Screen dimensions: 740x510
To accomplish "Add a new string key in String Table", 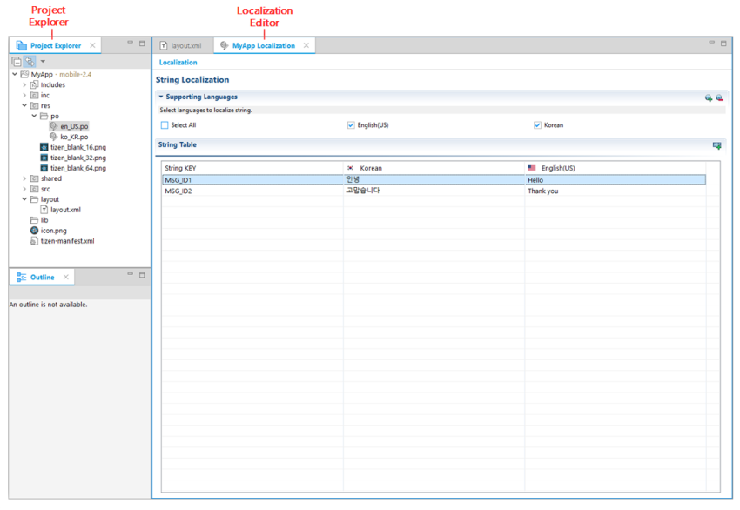I will pyautogui.click(x=716, y=145).
